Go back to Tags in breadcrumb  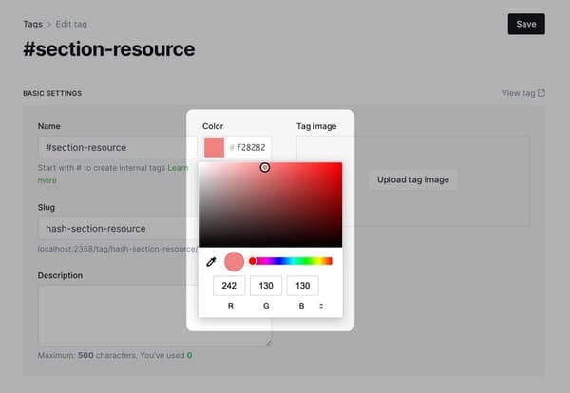[x=32, y=25]
